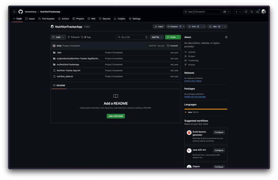
Task: Select the README tab
Action: [59, 86]
